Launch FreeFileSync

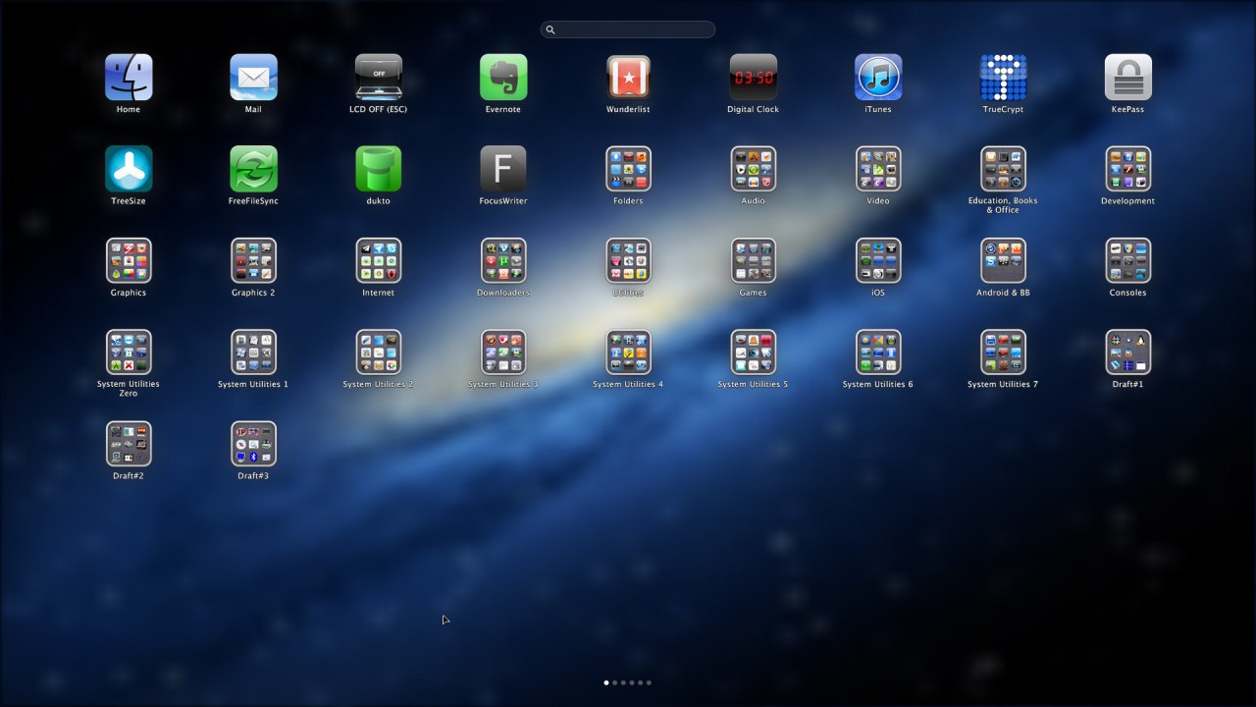(253, 169)
